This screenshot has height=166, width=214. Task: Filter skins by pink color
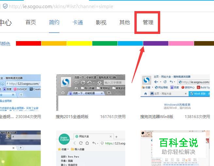pyautogui.click(x=181, y=43)
